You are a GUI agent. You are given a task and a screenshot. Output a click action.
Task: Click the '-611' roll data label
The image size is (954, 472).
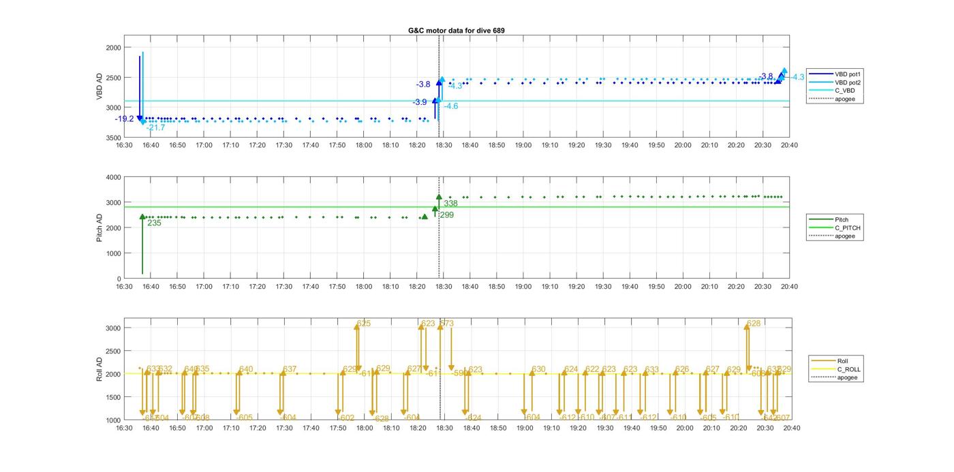point(624,418)
